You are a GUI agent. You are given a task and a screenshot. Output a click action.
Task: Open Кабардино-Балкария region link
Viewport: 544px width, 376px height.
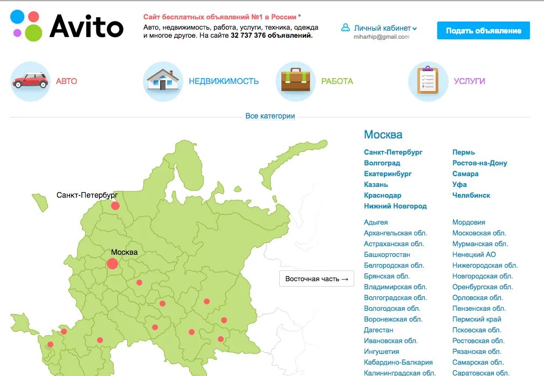tap(398, 362)
